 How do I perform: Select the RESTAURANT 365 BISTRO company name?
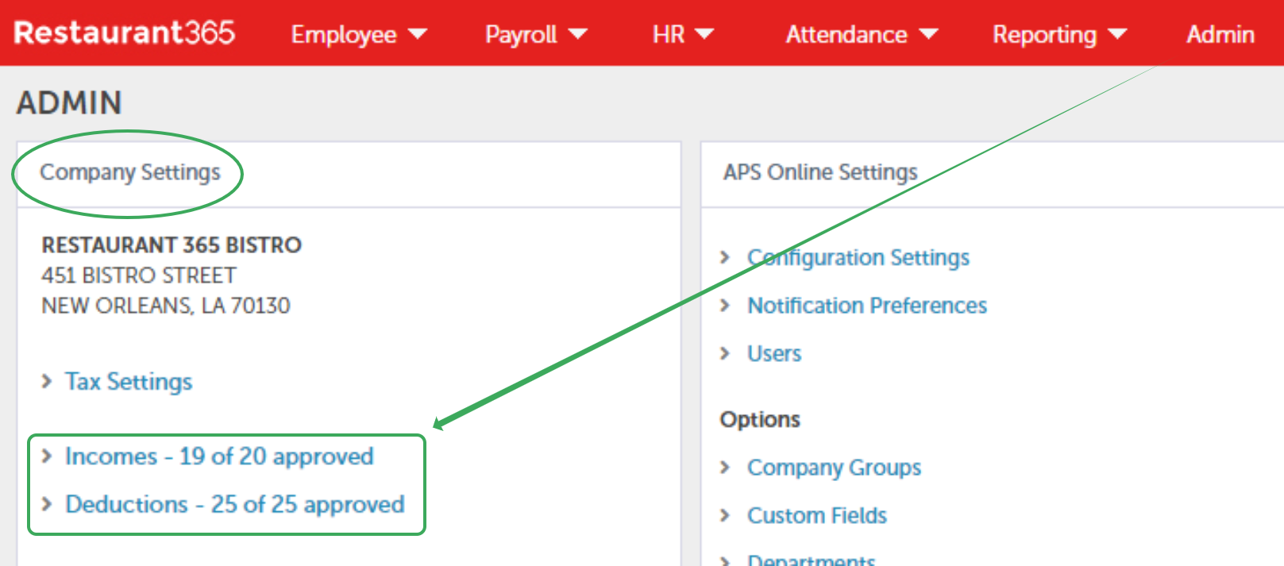point(172,244)
